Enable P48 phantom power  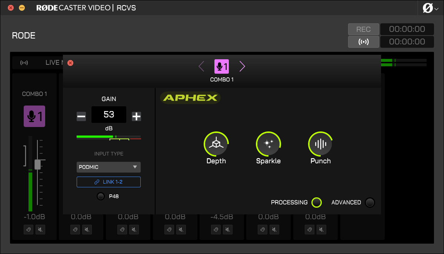tap(101, 196)
